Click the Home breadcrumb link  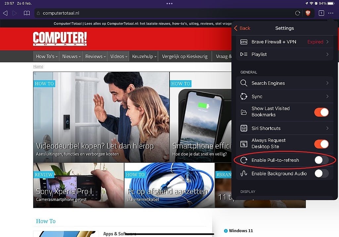pyautogui.click(x=38, y=66)
